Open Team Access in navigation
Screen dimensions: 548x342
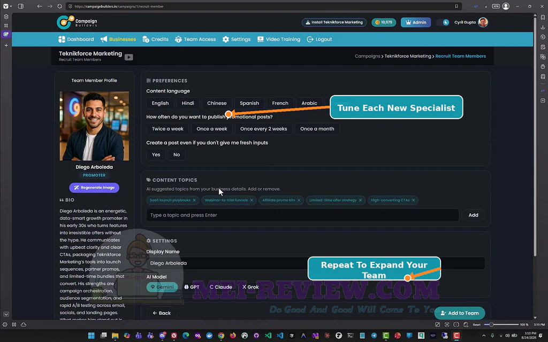[195, 40]
